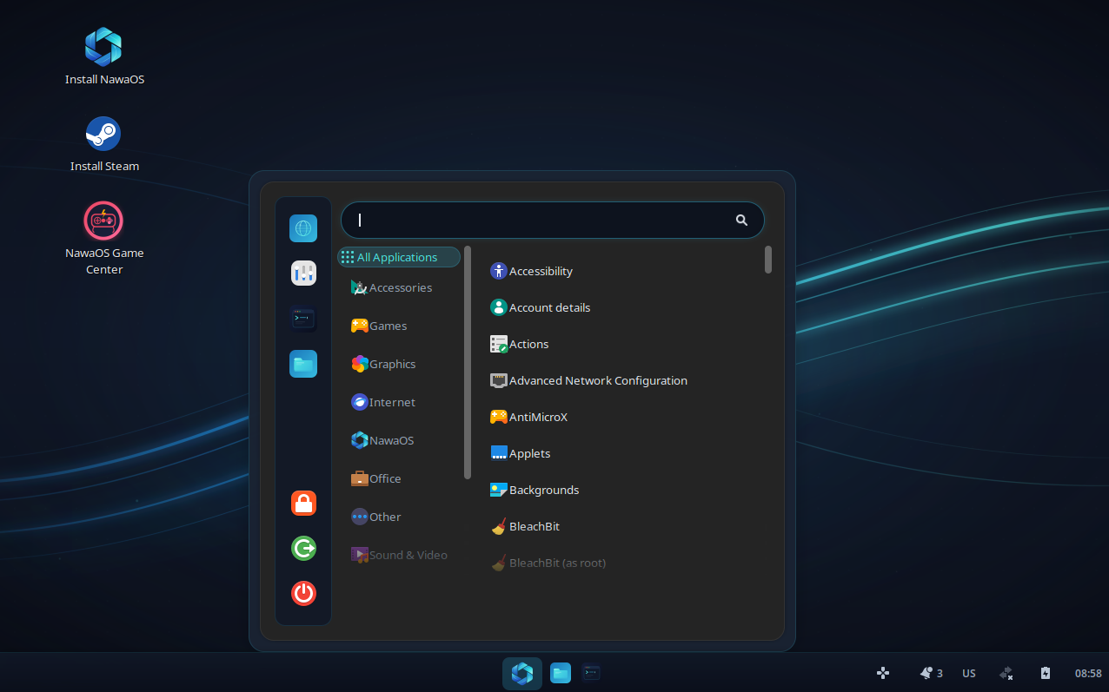The image size is (1109, 692).
Task: Click the network status tray icon
Action: pos(1006,673)
